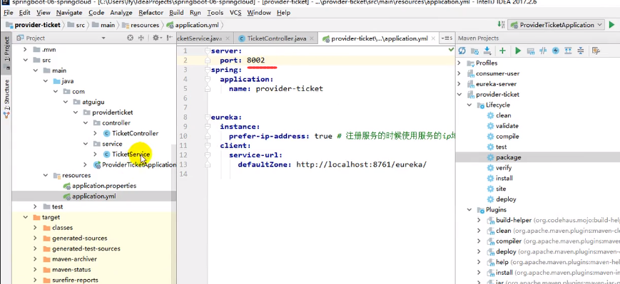The width and height of the screenshot is (620, 284).
Task: Expand test folder in project tree
Action: point(35,206)
